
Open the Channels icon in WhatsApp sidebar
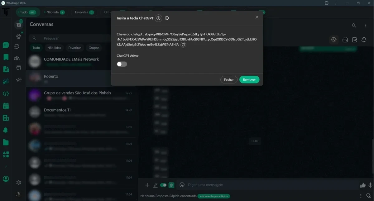click(x=17, y=46)
